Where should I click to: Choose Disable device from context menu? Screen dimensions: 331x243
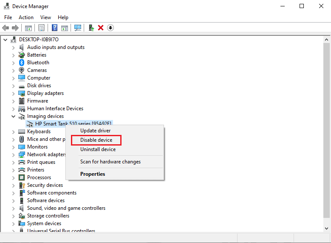(115, 140)
